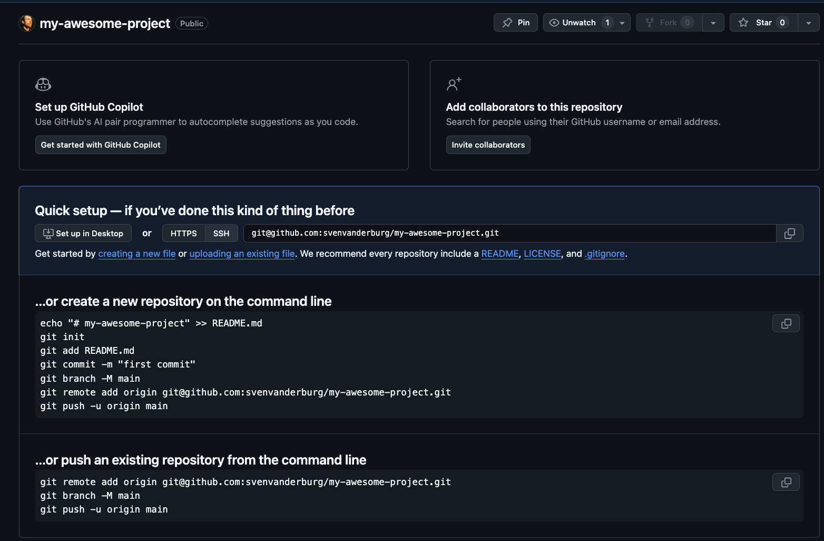Click Invite collaborators button
Screen dimensions: 824x541
click(x=488, y=145)
